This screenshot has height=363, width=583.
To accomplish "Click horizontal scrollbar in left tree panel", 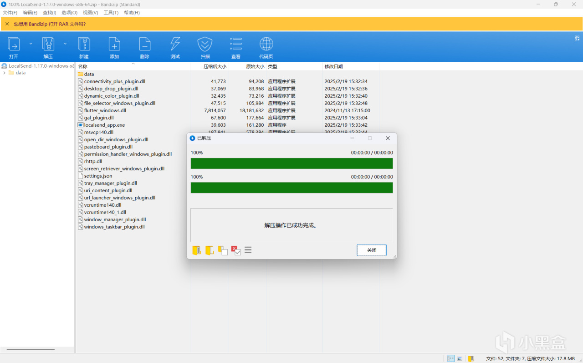I will (31, 349).
